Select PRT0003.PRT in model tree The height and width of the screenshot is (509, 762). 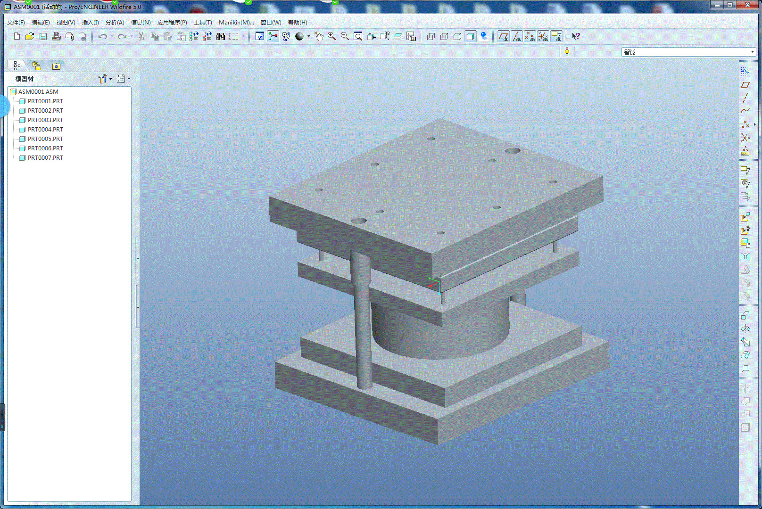45,120
